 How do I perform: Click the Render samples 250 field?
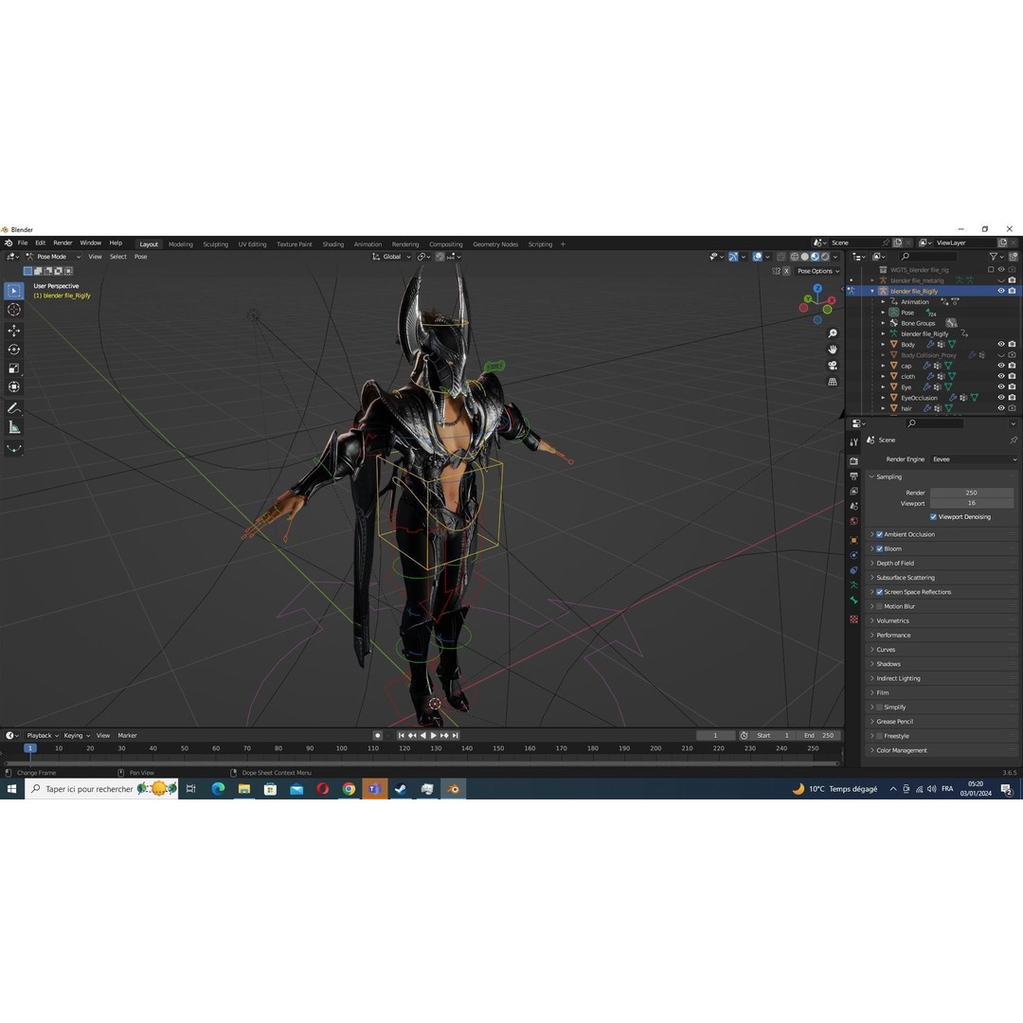[972, 494]
